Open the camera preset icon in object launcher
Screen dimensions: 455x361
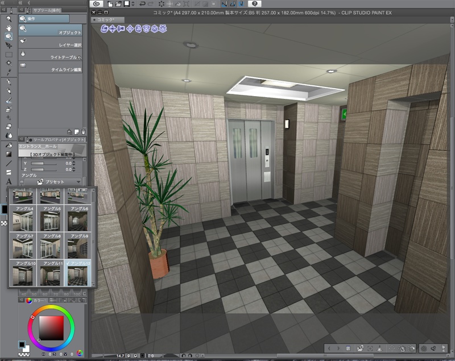click(x=360, y=348)
